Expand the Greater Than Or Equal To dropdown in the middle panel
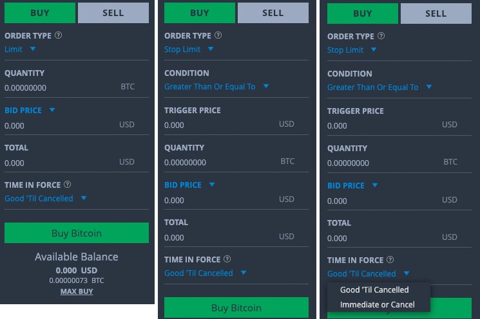Screen dimensions: 480x319 [x=216, y=86]
